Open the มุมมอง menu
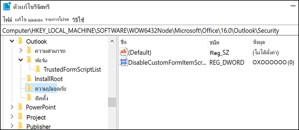Viewport: 299px width, 130px height. (35, 20)
